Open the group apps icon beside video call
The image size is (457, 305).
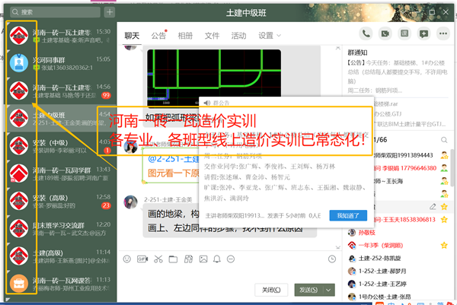coord(404,33)
